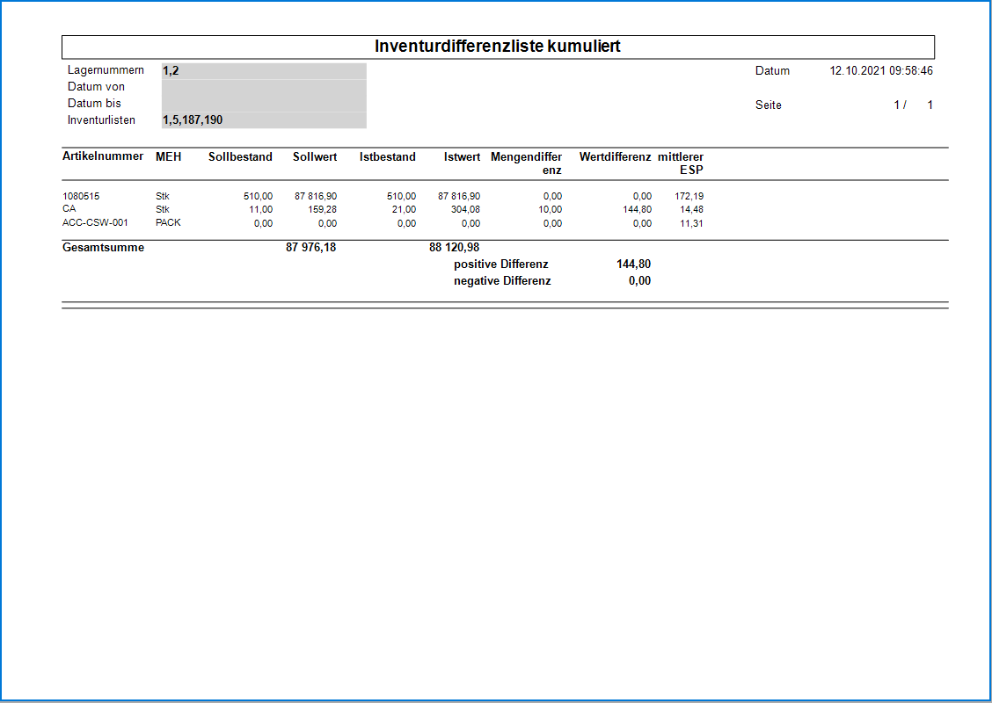Click the mittlerer ESP column header
The image size is (992, 703).
coord(681,163)
